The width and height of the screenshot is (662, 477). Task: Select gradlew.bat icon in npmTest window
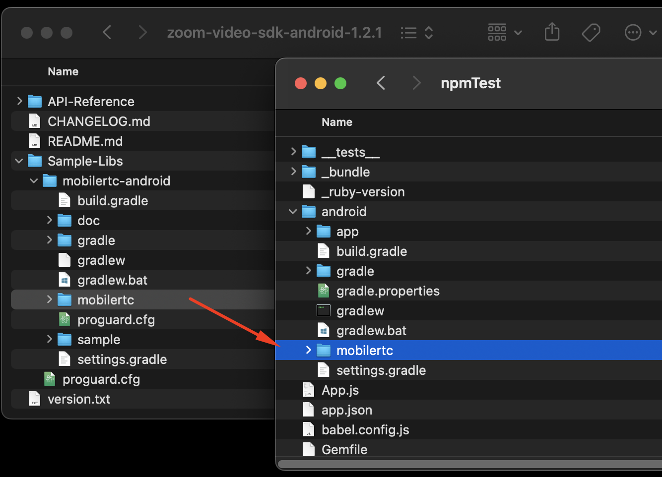[x=324, y=330]
